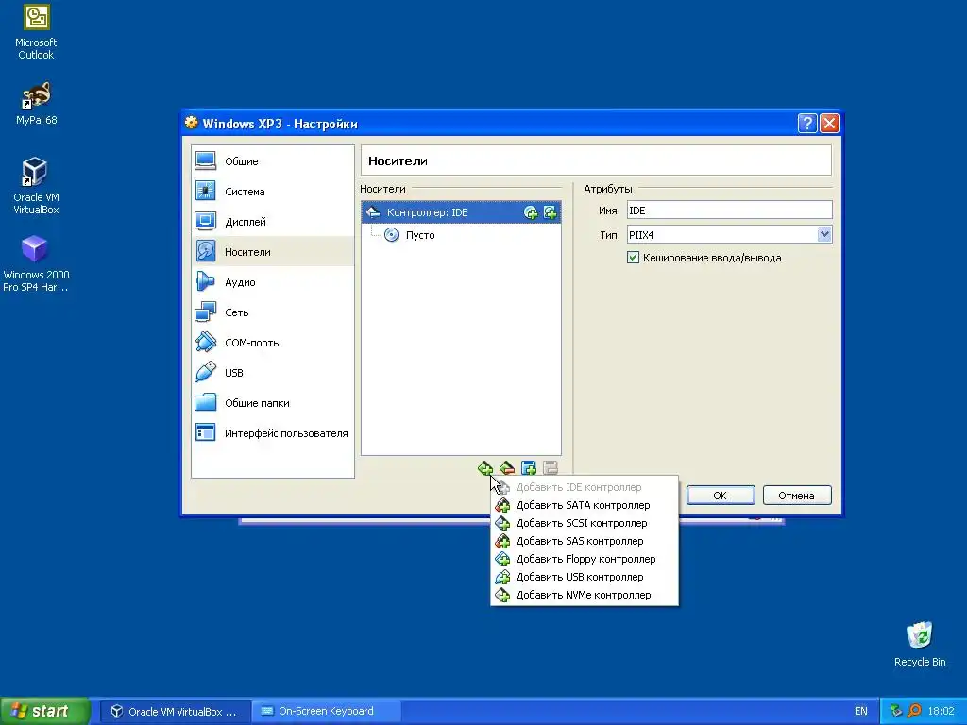The height and width of the screenshot is (725, 967).
Task: Open the COM-порты settings
Action: [273, 342]
